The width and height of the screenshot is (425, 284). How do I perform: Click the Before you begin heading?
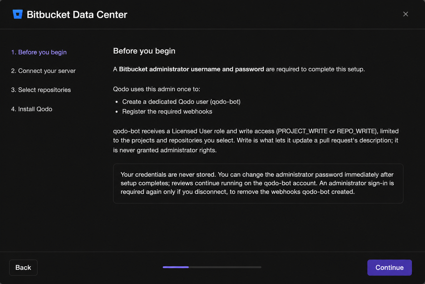[x=144, y=51]
